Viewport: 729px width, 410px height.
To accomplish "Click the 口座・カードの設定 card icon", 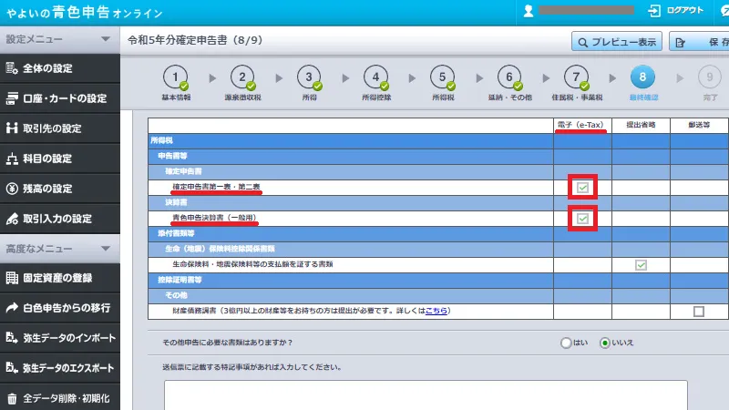I will click(12, 98).
